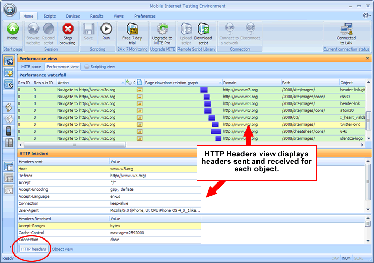Click the Disconnect icon
This screenshot has height=263, width=374.
(251, 29)
